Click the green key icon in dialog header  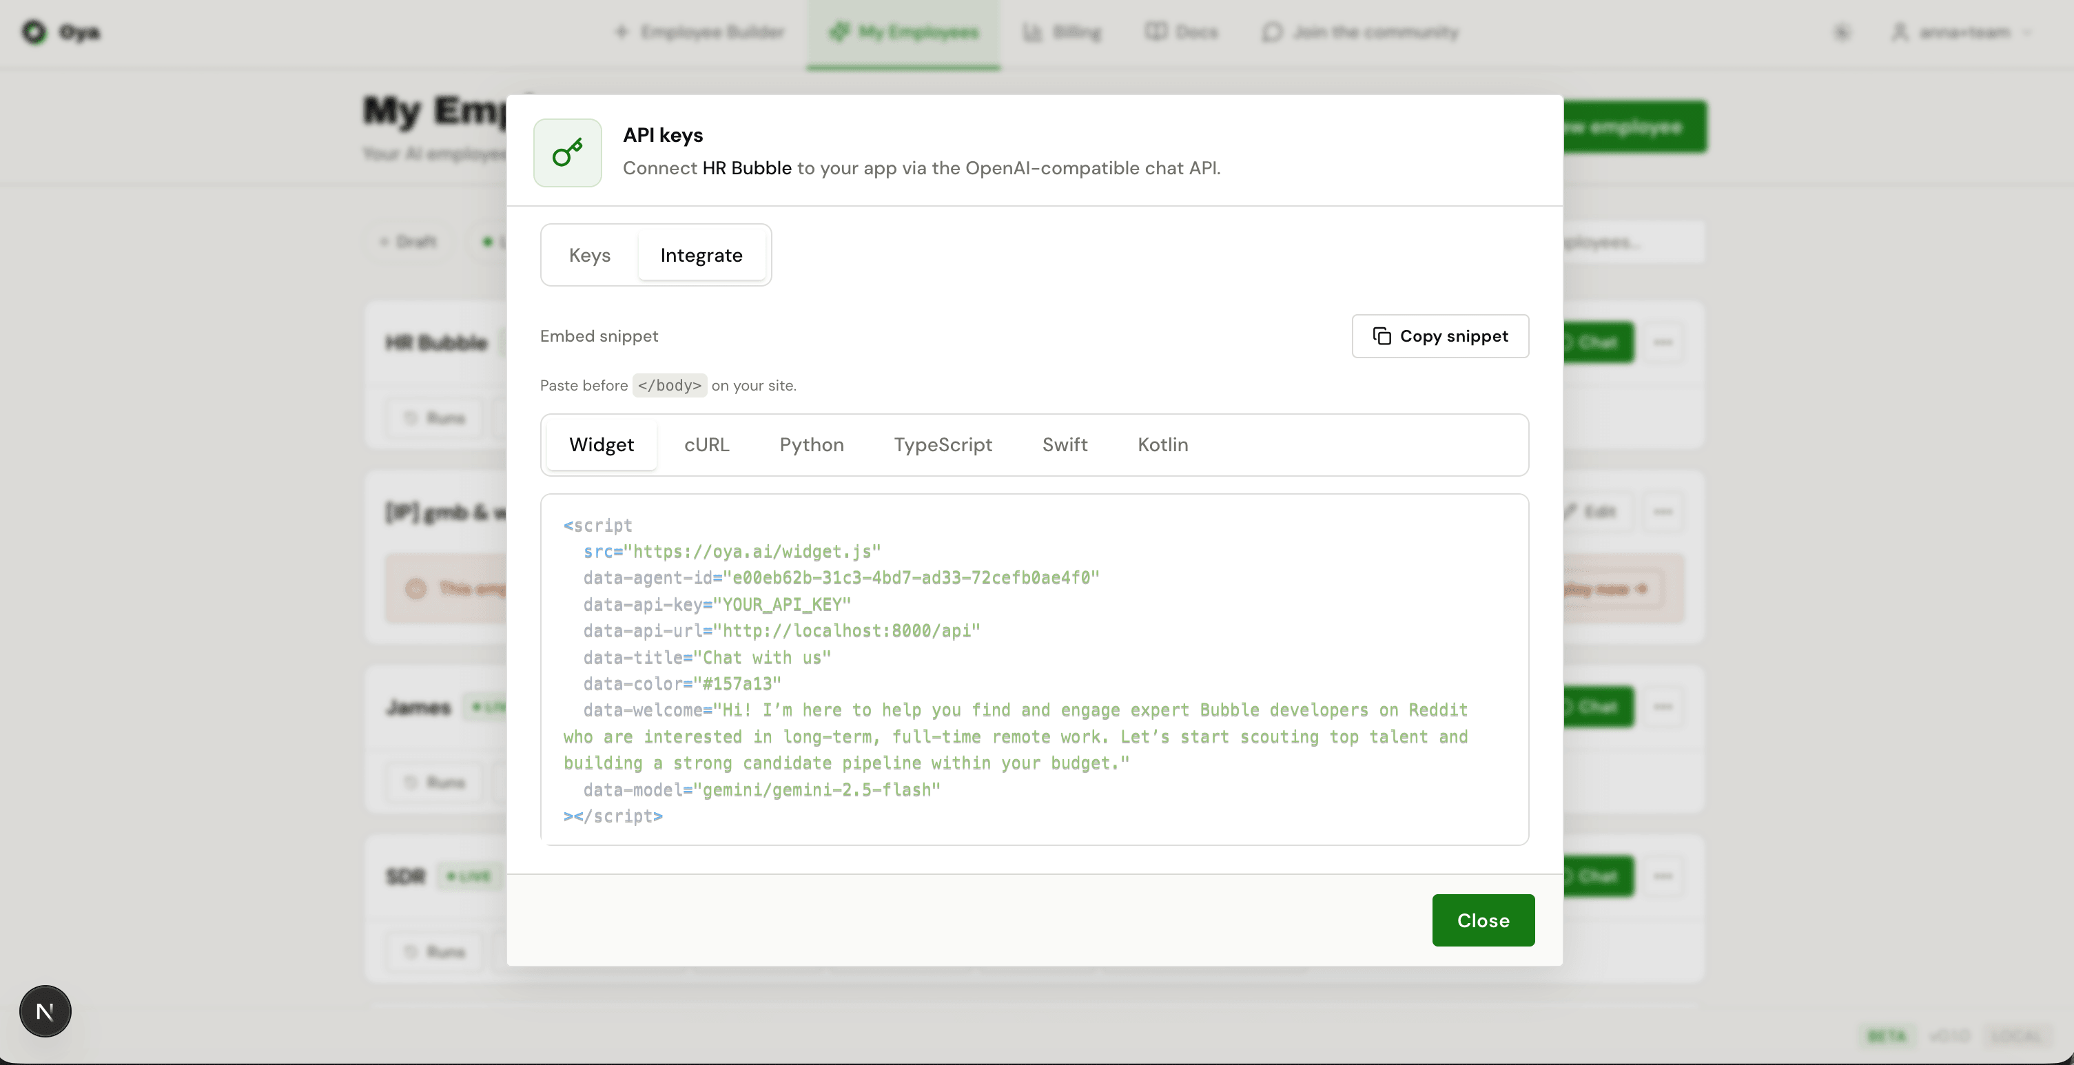[x=568, y=153]
